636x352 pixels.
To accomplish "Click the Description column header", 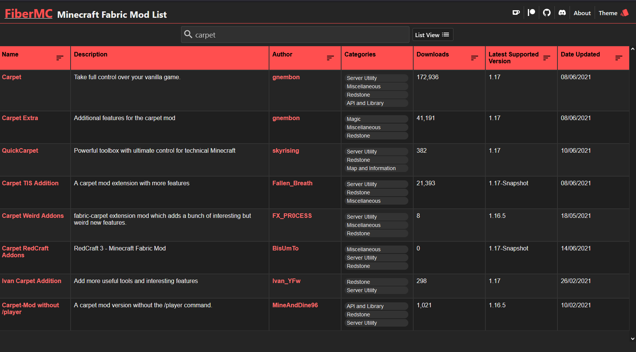I will point(170,58).
